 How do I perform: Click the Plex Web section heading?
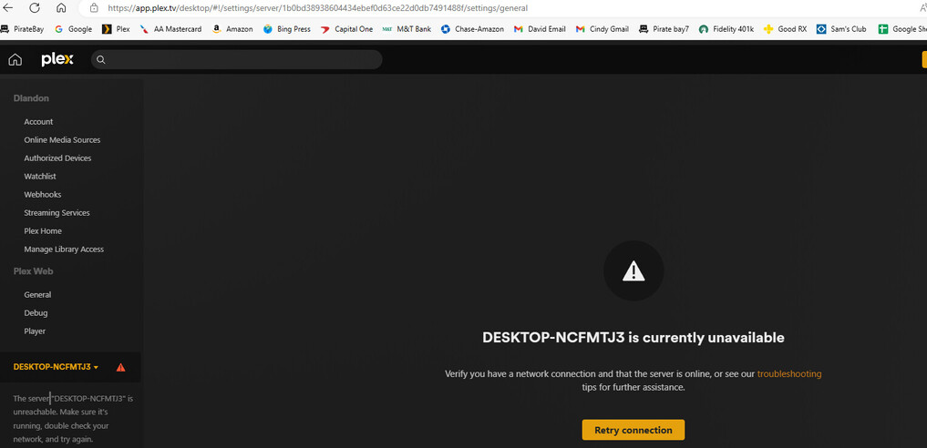coord(33,271)
